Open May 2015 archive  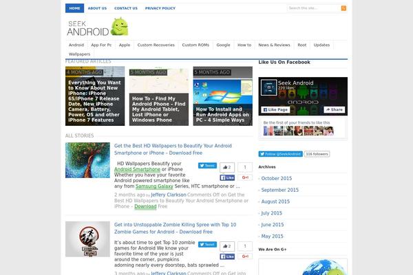[272, 236]
